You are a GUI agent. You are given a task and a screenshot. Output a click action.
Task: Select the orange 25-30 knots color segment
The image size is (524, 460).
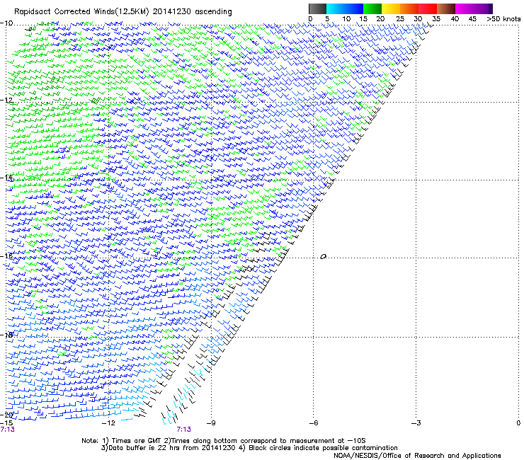point(409,8)
